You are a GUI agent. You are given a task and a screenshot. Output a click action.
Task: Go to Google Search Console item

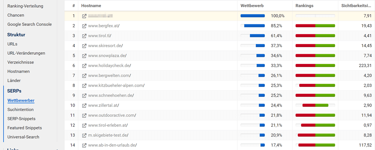point(29,24)
